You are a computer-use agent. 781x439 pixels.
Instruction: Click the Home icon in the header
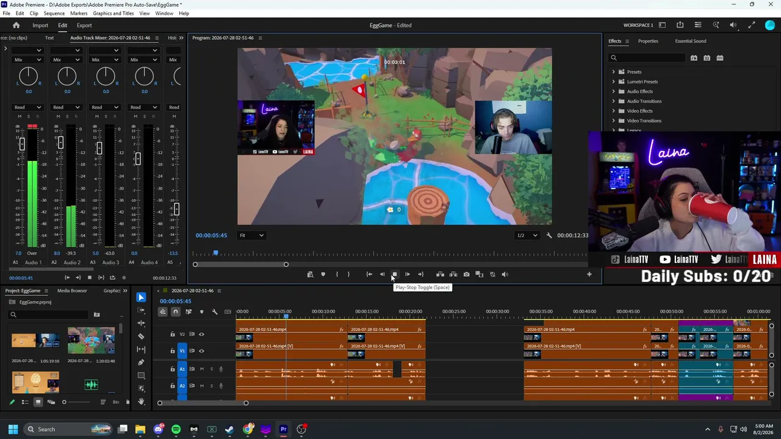pyautogui.click(x=16, y=25)
